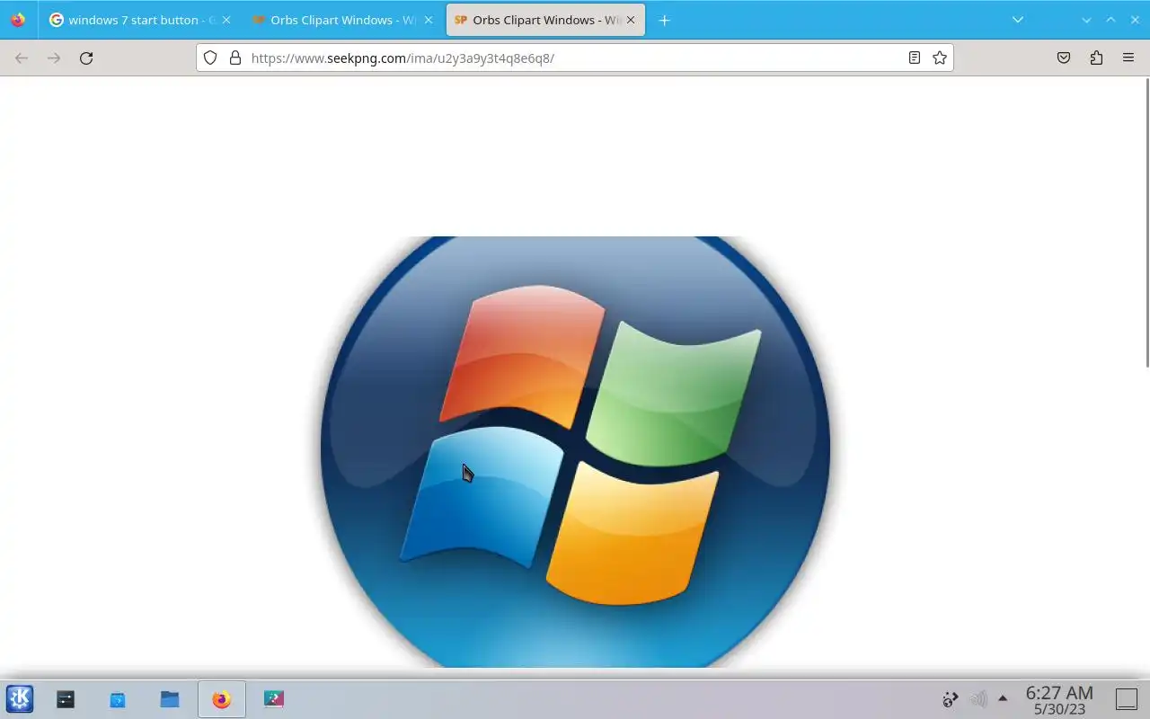Close the 'windows 7 start button' Google tab

[226, 20]
